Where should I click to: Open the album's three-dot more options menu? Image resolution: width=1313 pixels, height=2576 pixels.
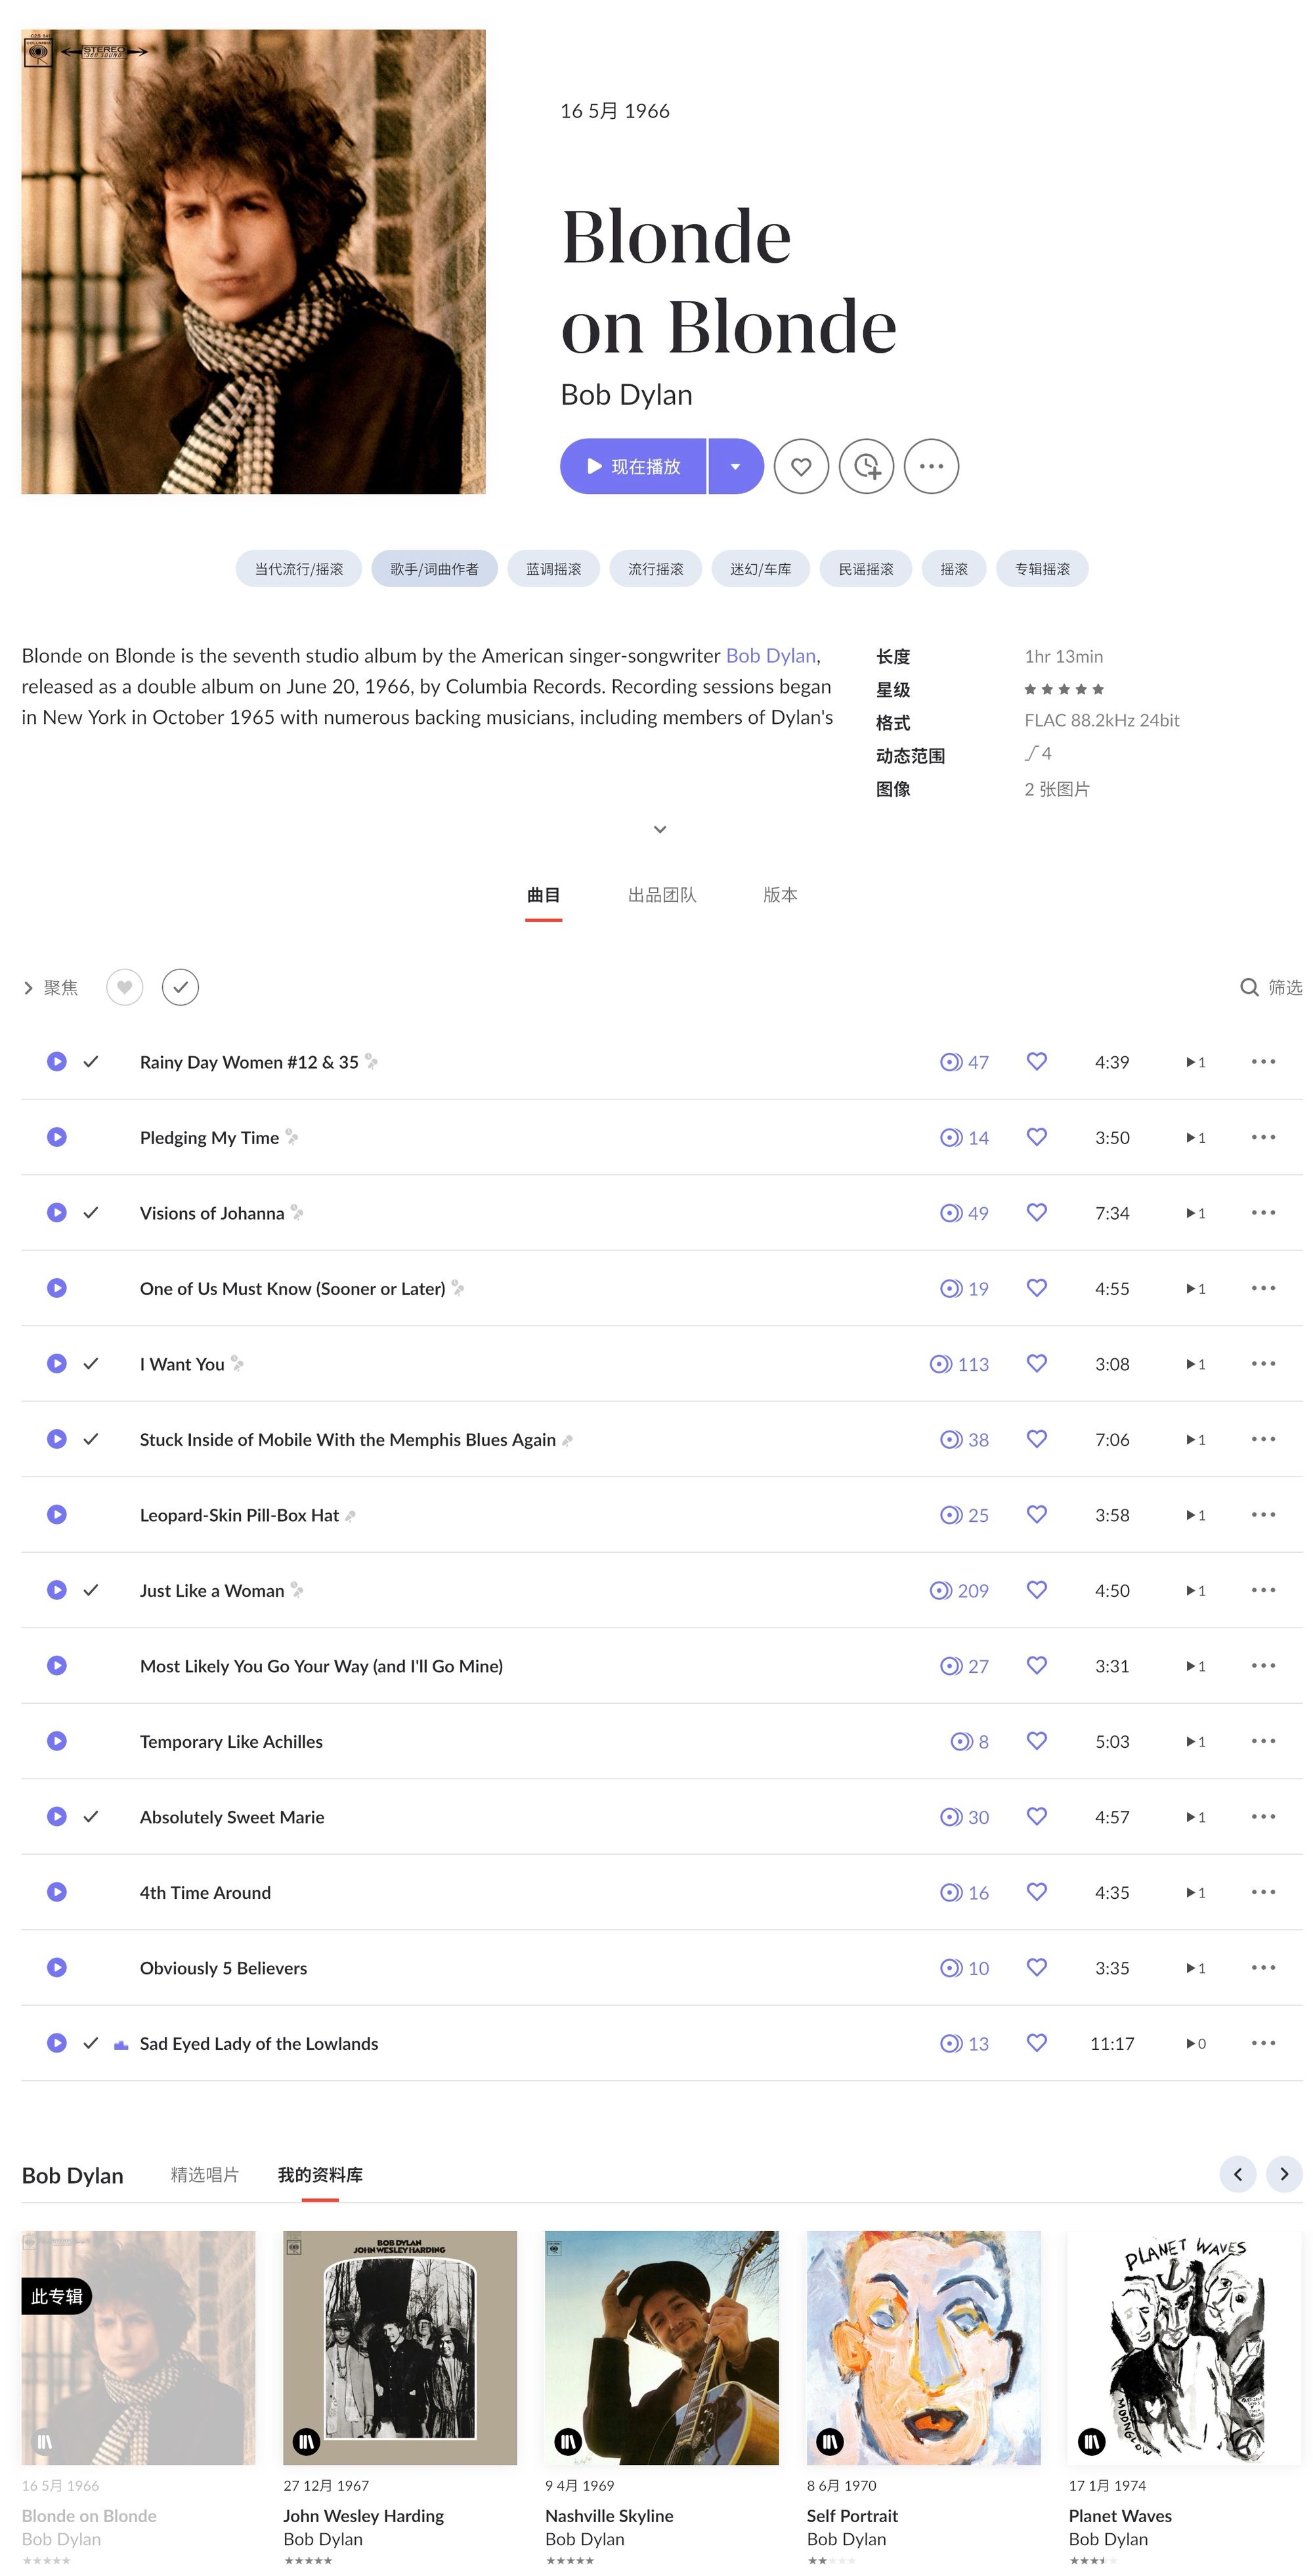(930, 466)
